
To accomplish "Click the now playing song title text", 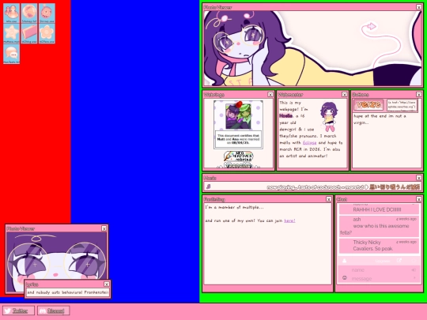I will (315, 187).
